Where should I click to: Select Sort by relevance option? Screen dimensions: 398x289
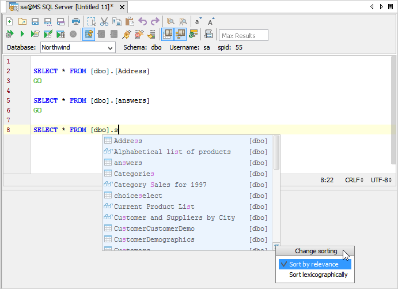pyautogui.click(x=314, y=264)
